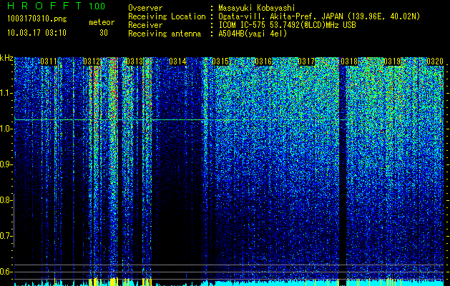The image size is (450, 286).
Task: Click the Receiving antenna field label
Action: [165, 34]
